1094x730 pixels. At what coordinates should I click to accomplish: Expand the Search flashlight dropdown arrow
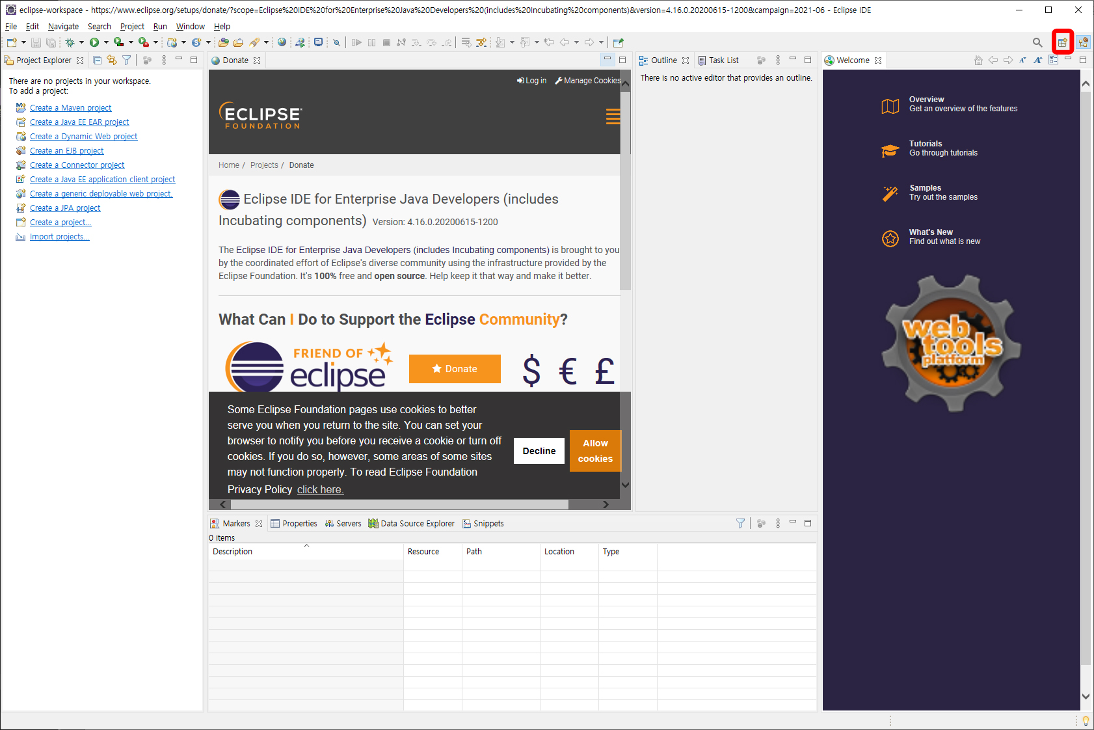coord(266,42)
